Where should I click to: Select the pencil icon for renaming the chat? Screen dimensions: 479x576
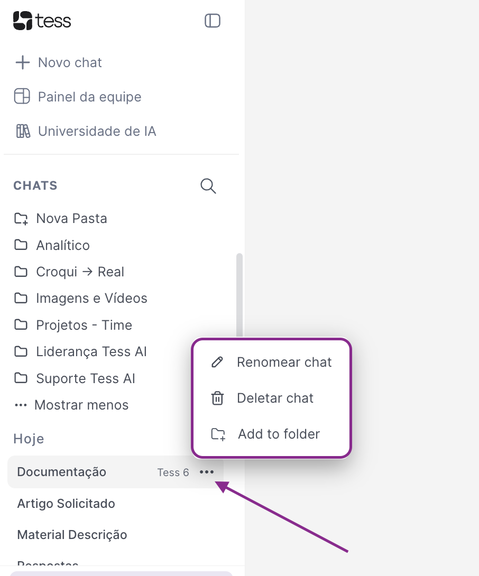(x=217, y=362)
